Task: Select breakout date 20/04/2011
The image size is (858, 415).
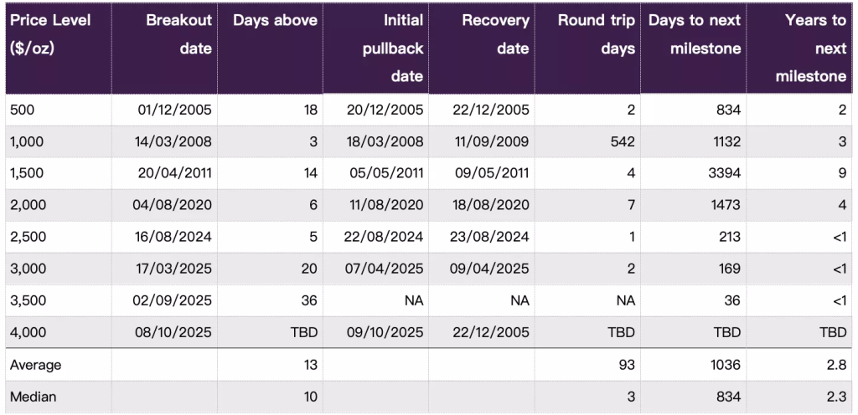Action: [173, 173]
